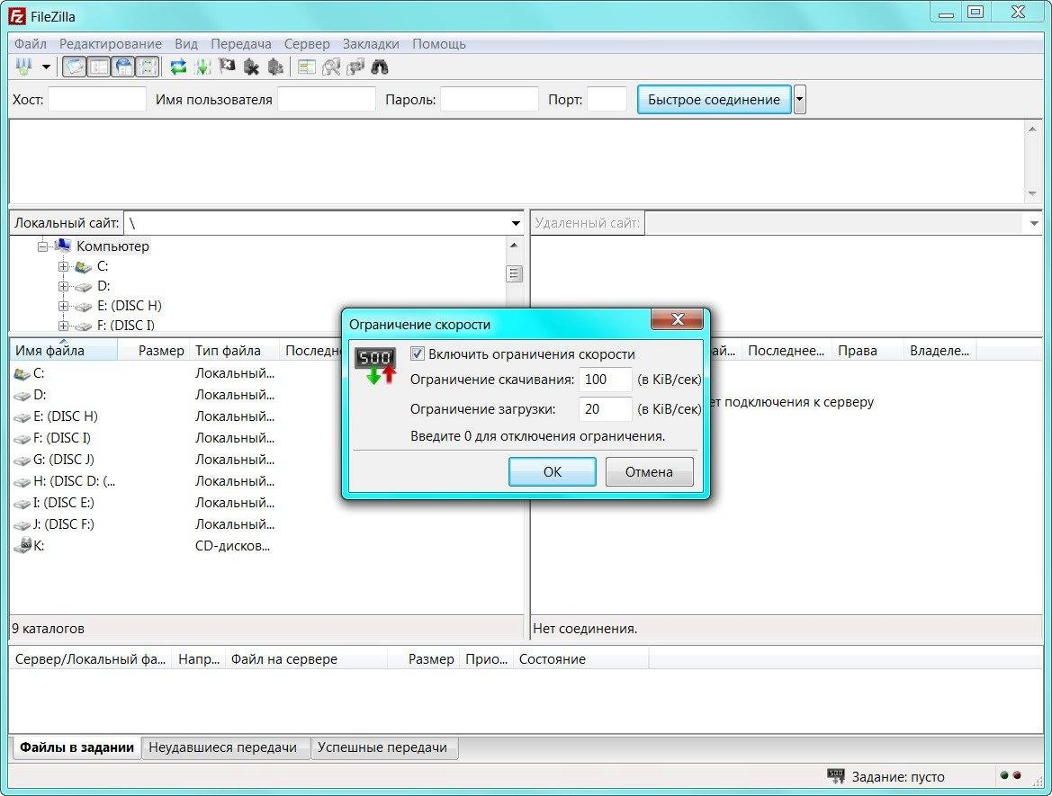Open the Файл menu
Screen dimensions: 1052x796
pos(31,43)
